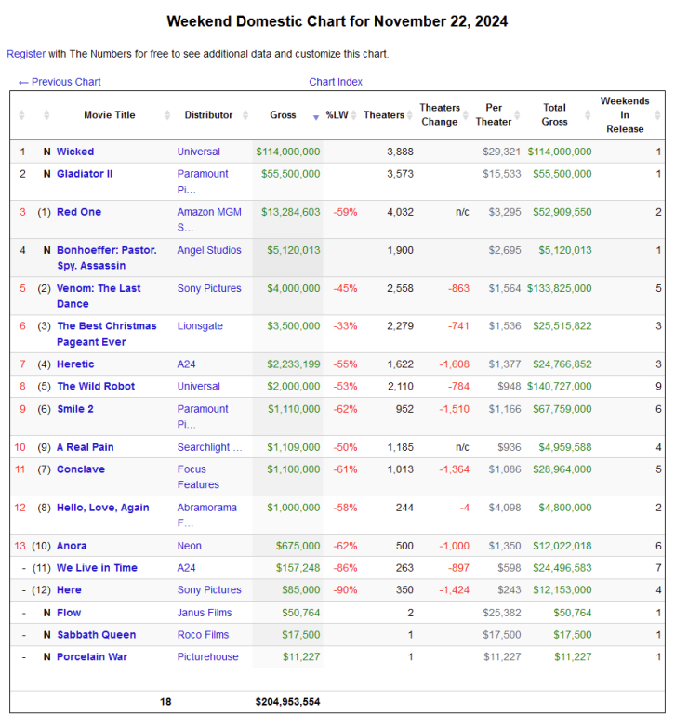Click the sort arrows beside Total Gross

point(589,115)
